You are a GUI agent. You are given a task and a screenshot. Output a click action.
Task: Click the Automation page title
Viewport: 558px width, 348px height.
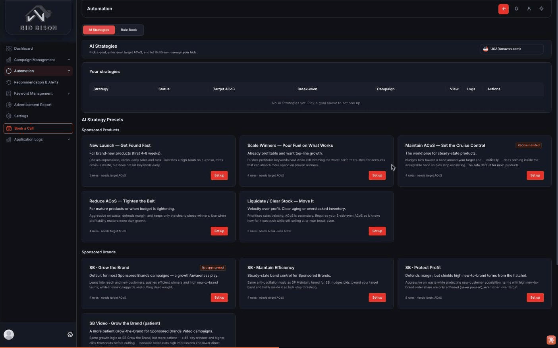click(x=100, y=9)
